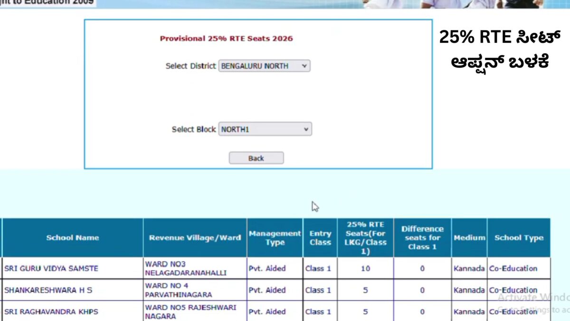The height and width of the screenshot is (321, 570).
Task: Click WARD NO5 RAJESHWARI NAGARA cell
Action: (190, 311)
